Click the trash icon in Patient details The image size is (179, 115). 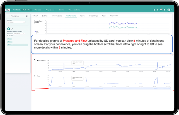[27, 16]
